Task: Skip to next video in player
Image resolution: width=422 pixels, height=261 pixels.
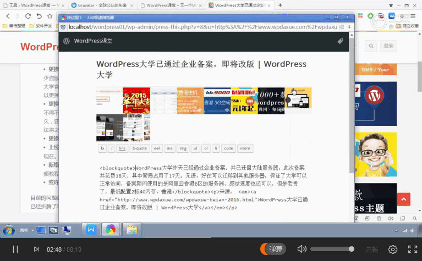Action: pyautogui.click(x=36, y=249)
